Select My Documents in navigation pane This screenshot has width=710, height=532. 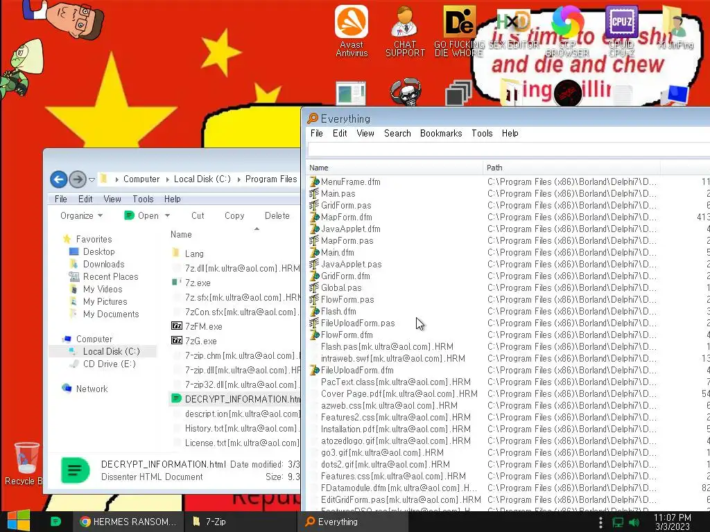111,314
